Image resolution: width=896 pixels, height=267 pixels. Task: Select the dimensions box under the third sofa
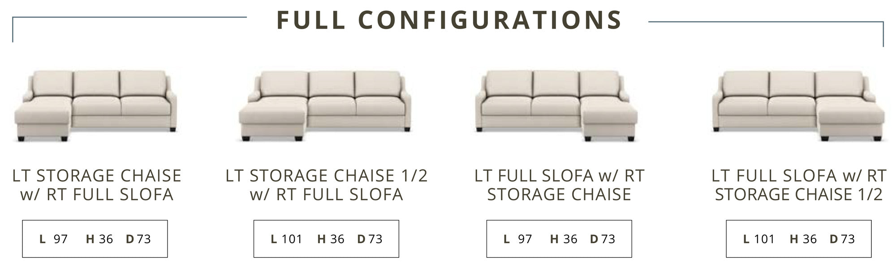(559, 239)
